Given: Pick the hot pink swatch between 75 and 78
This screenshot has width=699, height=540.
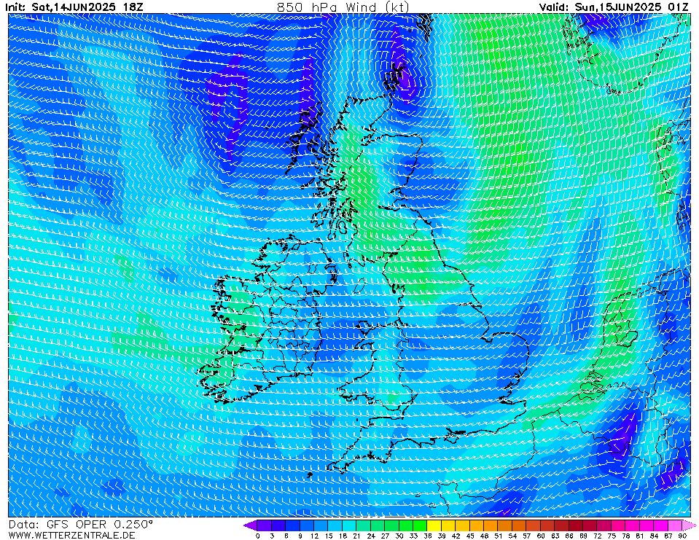Looking at the screenshot, I should [x=619, y=525].
